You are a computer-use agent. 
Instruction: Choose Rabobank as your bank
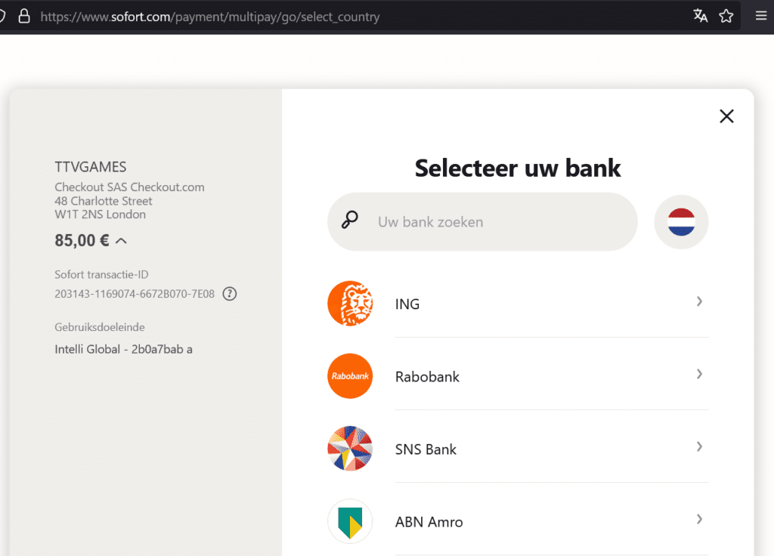click(x=518, y=376)
